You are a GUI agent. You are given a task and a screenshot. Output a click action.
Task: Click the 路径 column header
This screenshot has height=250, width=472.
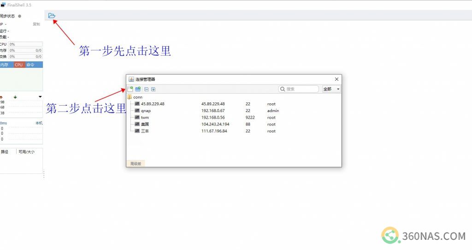coord(5,152)
